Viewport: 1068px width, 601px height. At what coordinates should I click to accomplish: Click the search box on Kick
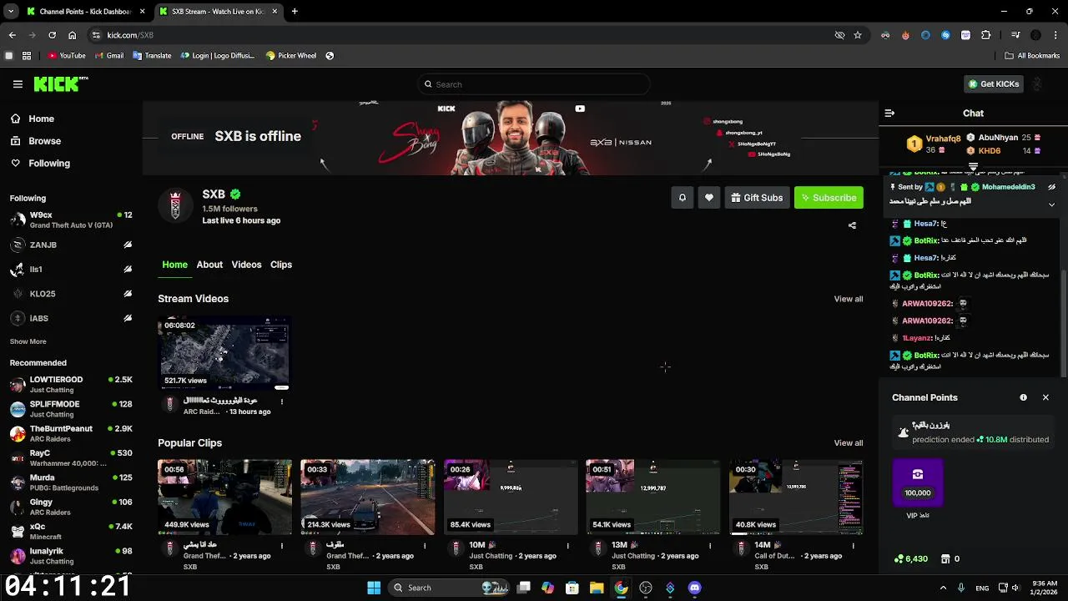(534, 84)
